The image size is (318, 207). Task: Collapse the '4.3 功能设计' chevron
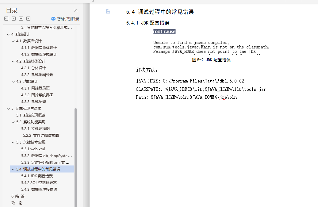pyautogui.click(x=13, y=82)
